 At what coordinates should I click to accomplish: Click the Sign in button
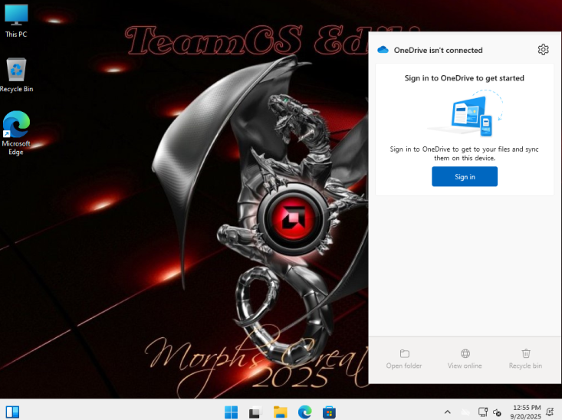465,177
